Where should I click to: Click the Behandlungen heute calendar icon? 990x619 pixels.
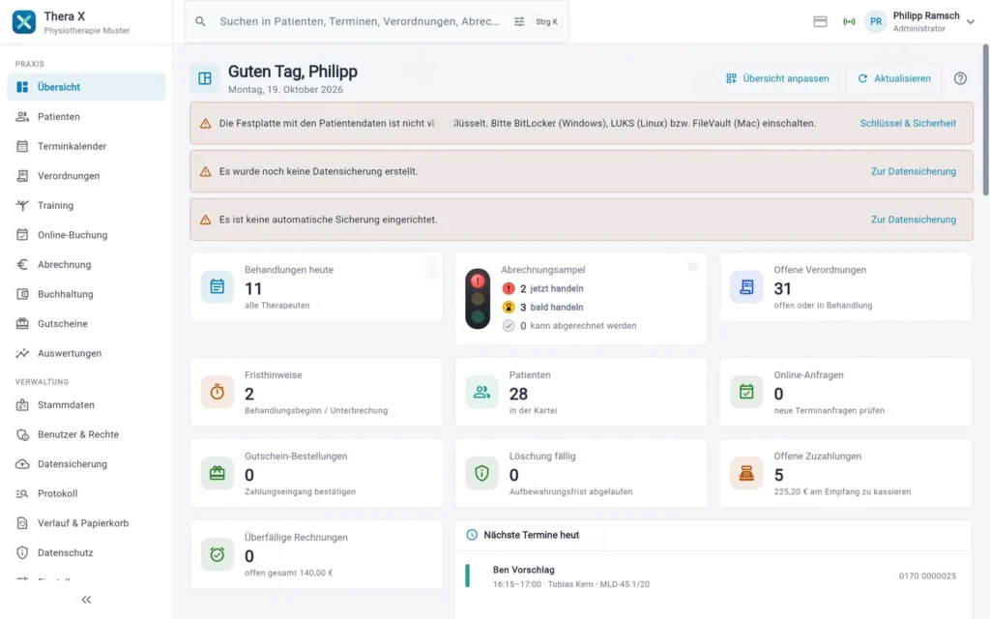pos(218,286)
